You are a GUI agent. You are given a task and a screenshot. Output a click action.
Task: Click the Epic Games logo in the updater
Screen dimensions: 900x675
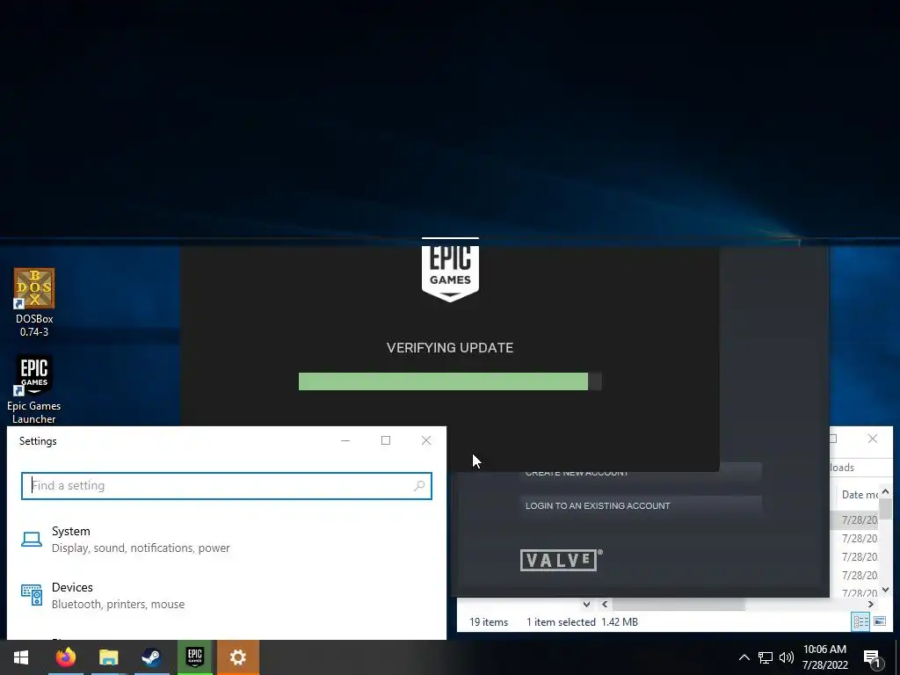pos(450,271)
